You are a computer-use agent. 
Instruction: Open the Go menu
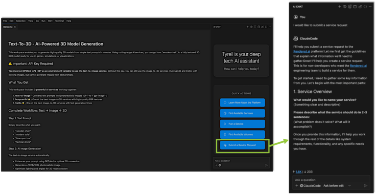37,21
